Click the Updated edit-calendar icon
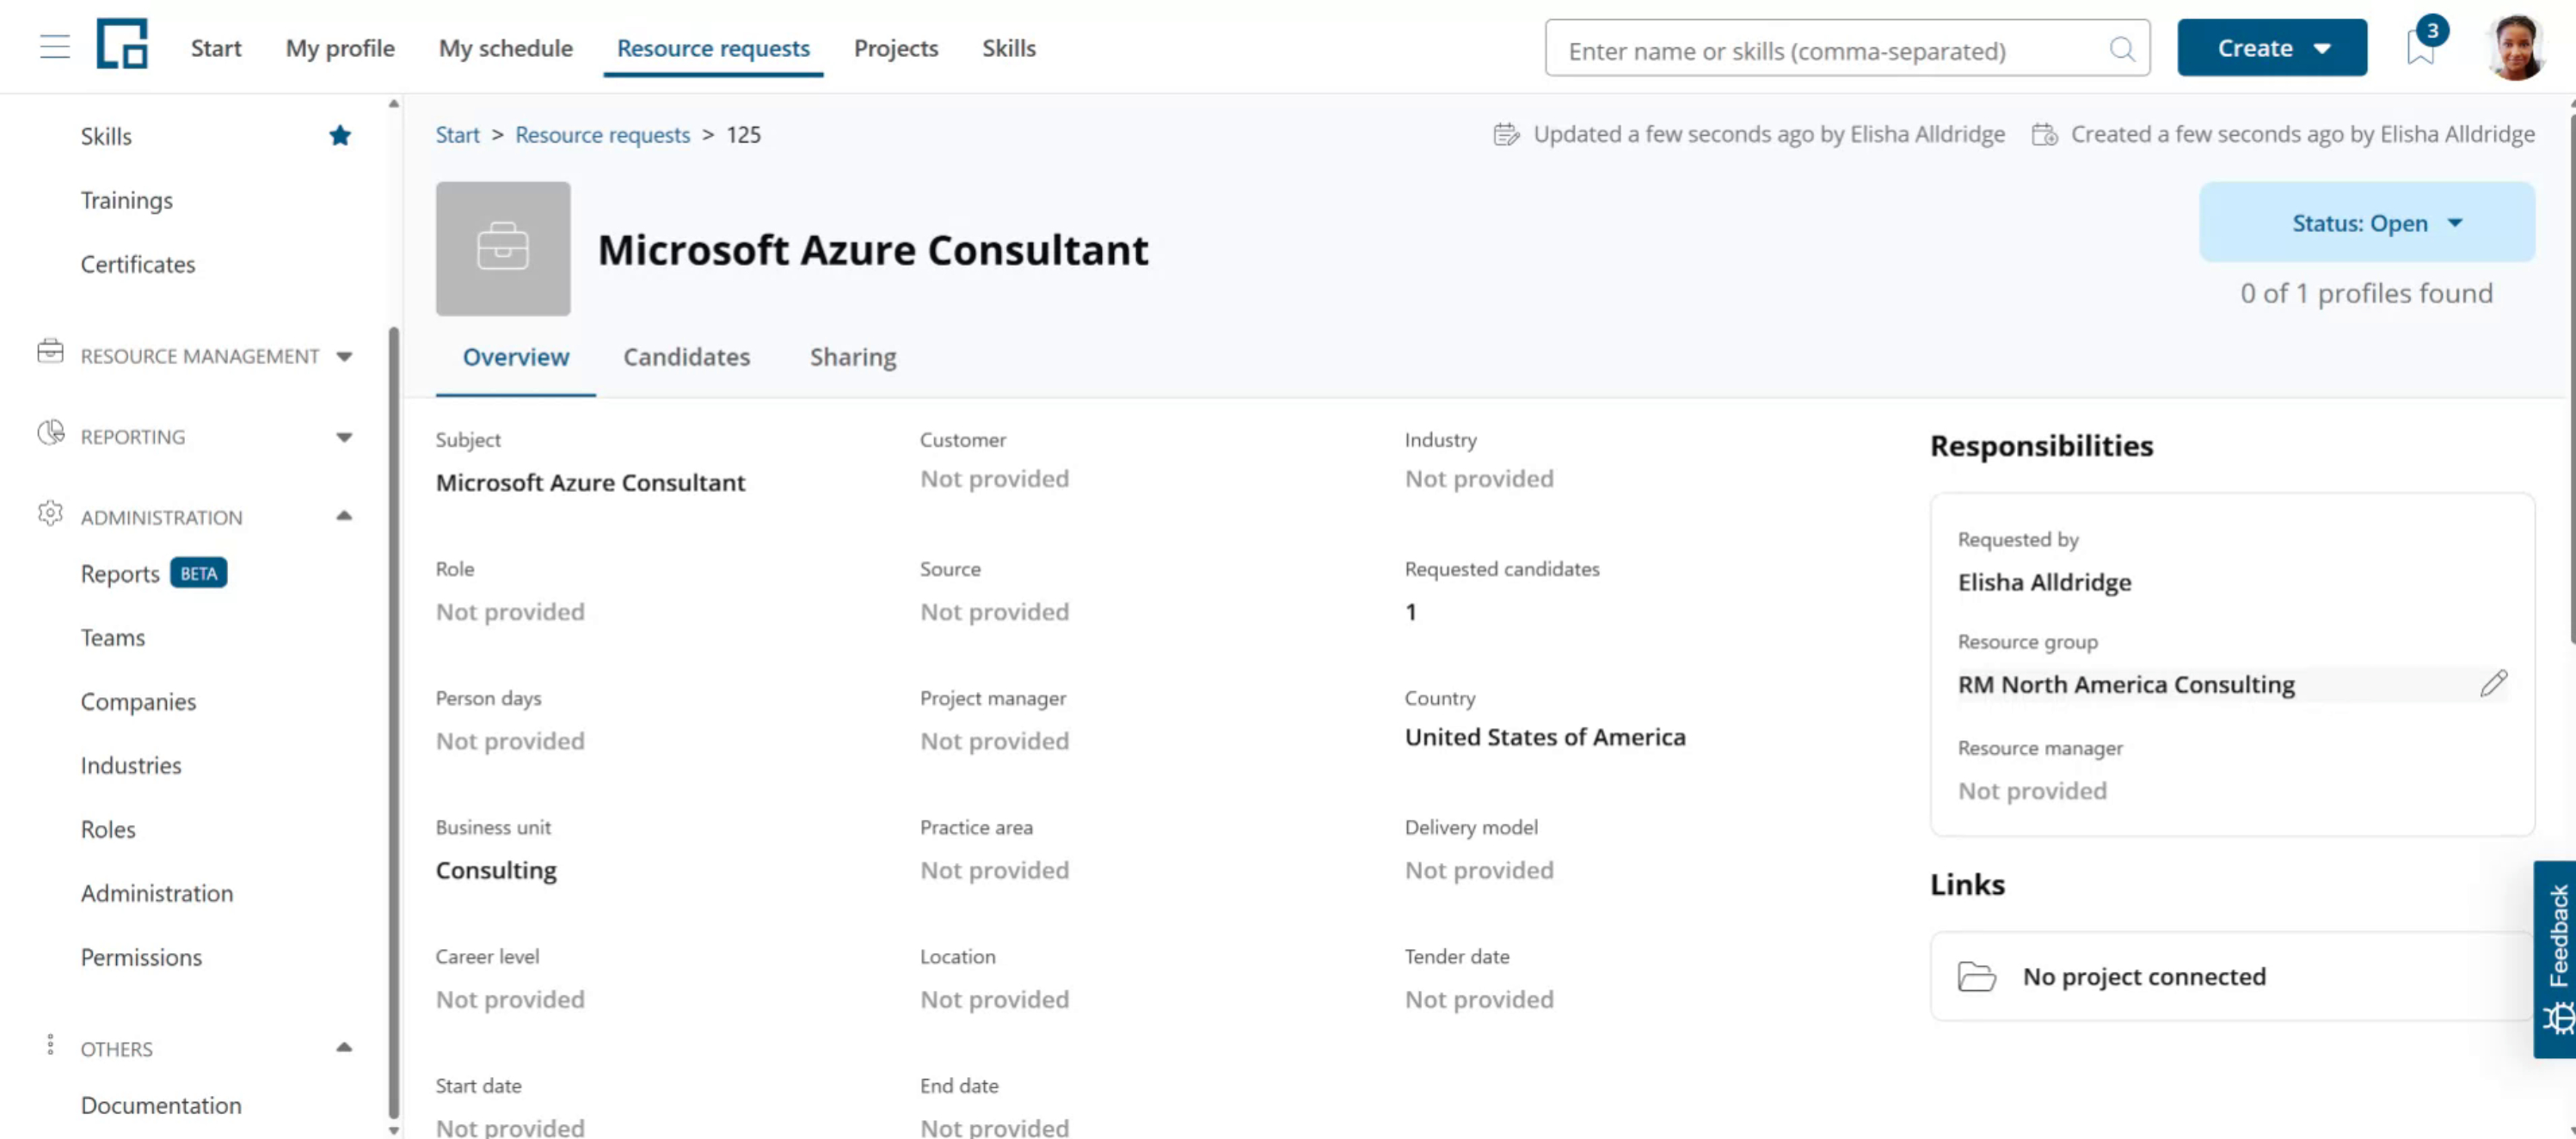Image resolution: width=2576 pixels, height=1139 pixels. 1506,135
